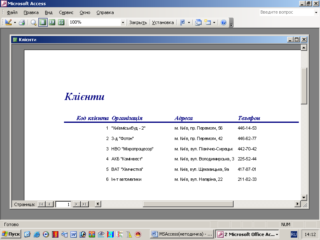Click the АКБ "Комінвест" entry
The height and width of the screenshot is (240, 320).
coord(127,159)
